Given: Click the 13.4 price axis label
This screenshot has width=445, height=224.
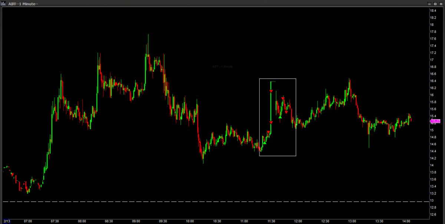Looking at the screenshot, I should [432, 186].
